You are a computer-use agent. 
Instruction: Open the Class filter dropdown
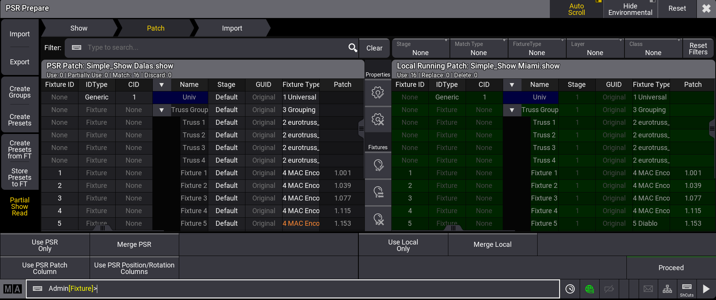(x=653, y=48)
